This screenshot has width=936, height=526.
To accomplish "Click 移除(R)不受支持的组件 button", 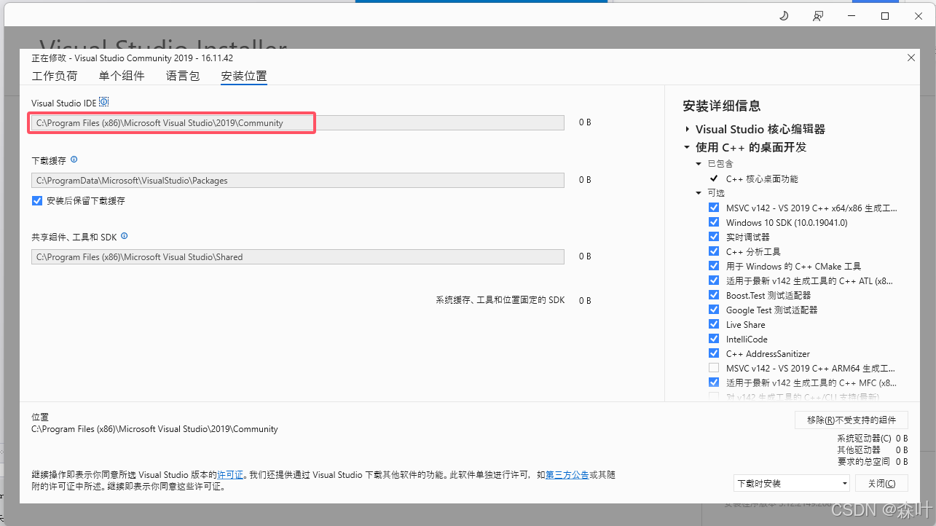I will click(852, 420).
